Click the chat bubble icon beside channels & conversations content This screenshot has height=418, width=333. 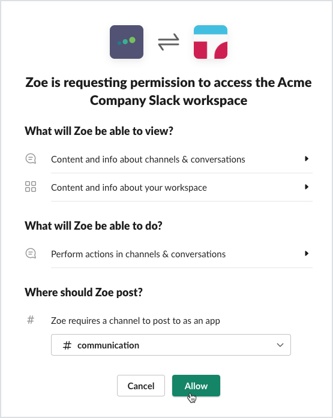[31, 158]
